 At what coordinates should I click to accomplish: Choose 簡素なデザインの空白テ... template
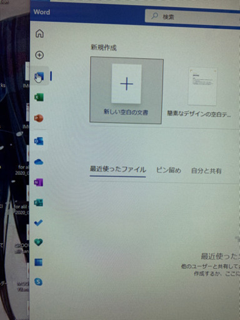click(x=200, y=92)
